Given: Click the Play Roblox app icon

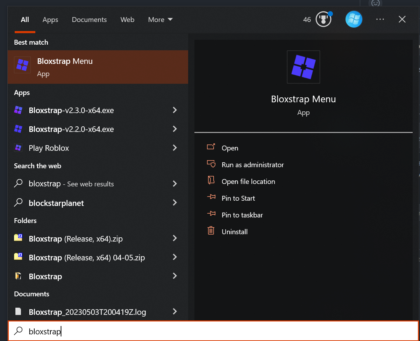Looking at the screenshot, I should [18, 148].
